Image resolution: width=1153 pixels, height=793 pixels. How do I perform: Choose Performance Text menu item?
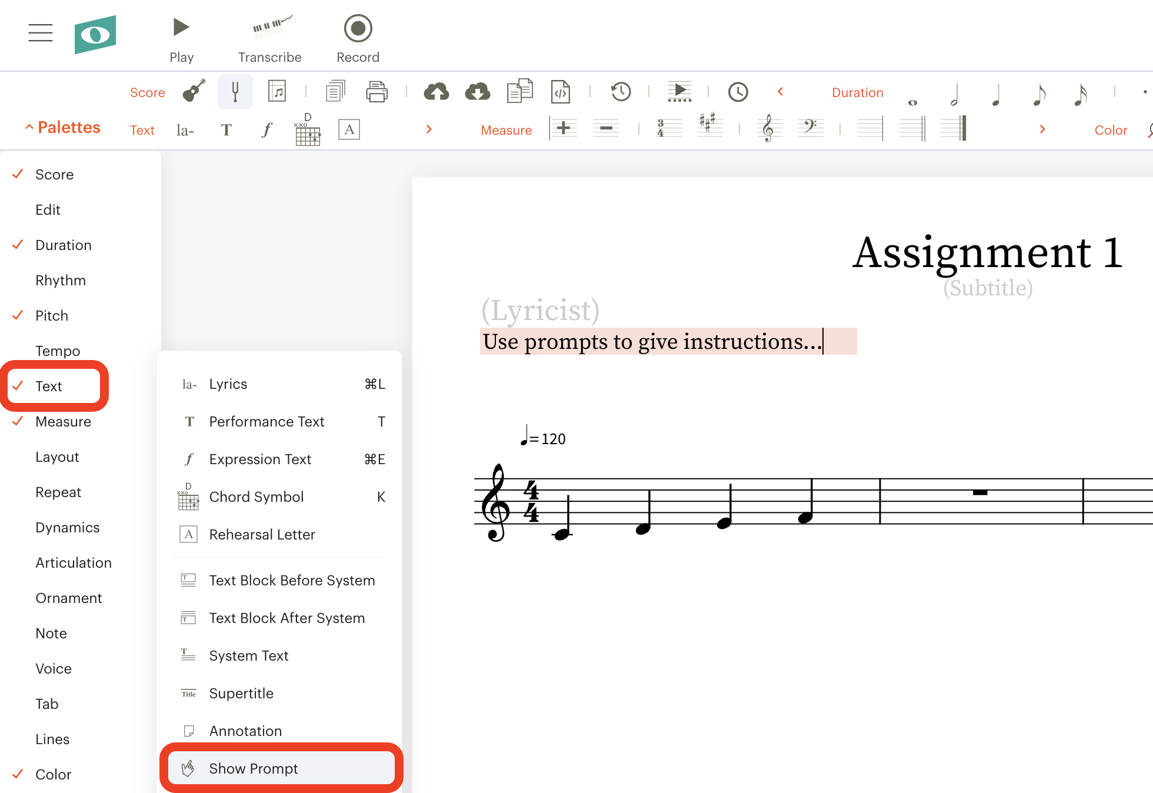(x=281, y=422)
